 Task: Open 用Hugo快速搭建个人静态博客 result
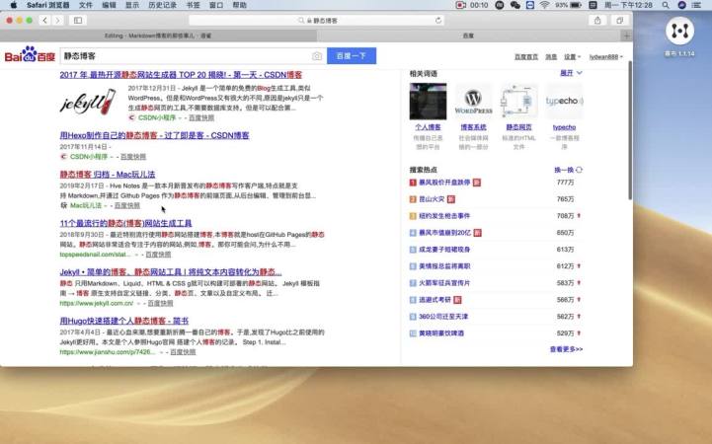(x=124, y=321)
